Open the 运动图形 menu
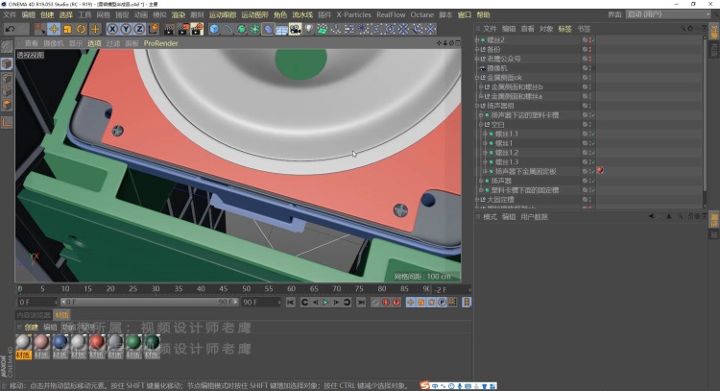 coord(253,15)
